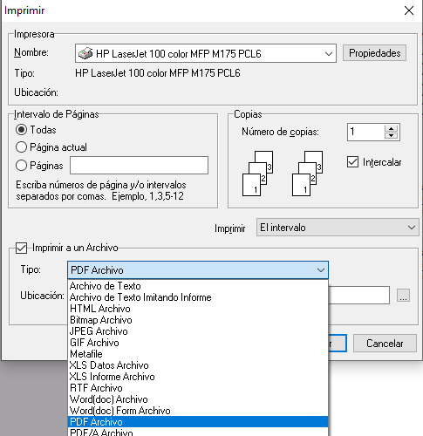Click the Propiedades button
This screenshot has height=436, width=423.
[374, 53]
